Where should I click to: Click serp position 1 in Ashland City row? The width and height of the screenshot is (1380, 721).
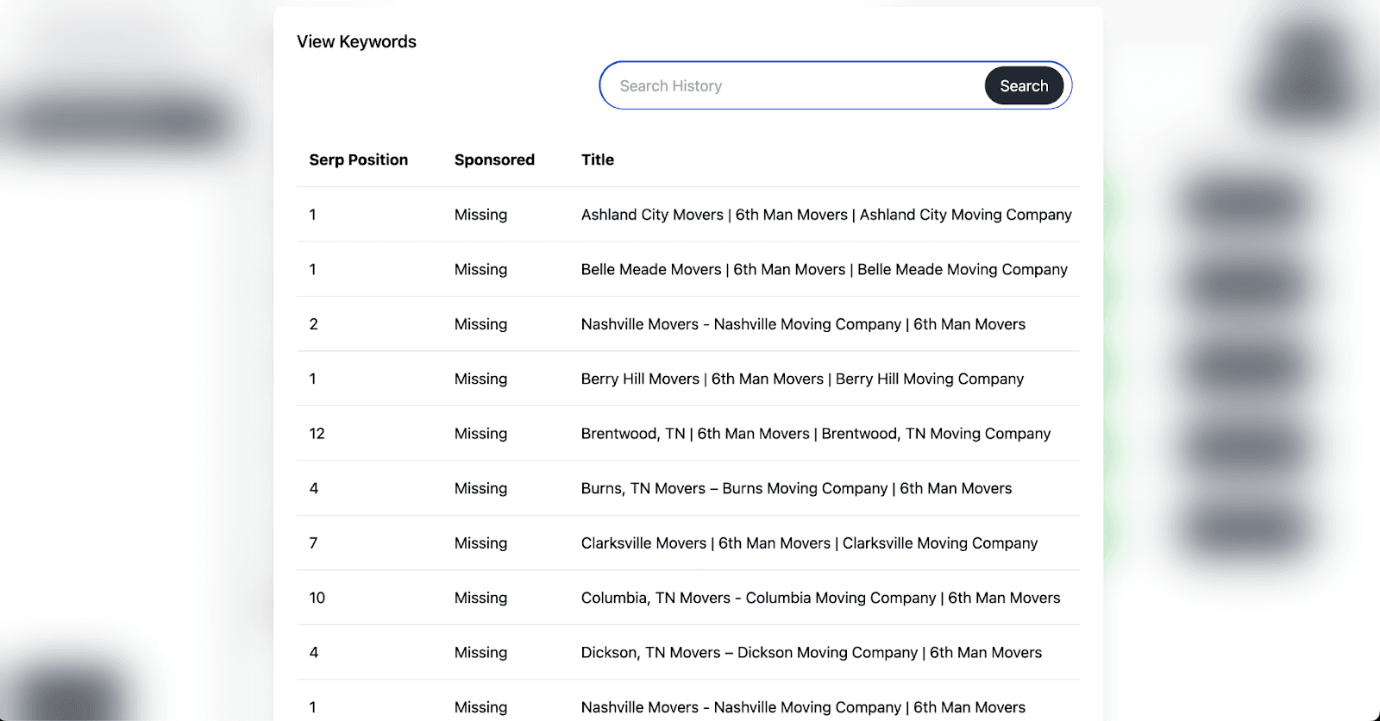pyautogui.click(x=312, y=215)
